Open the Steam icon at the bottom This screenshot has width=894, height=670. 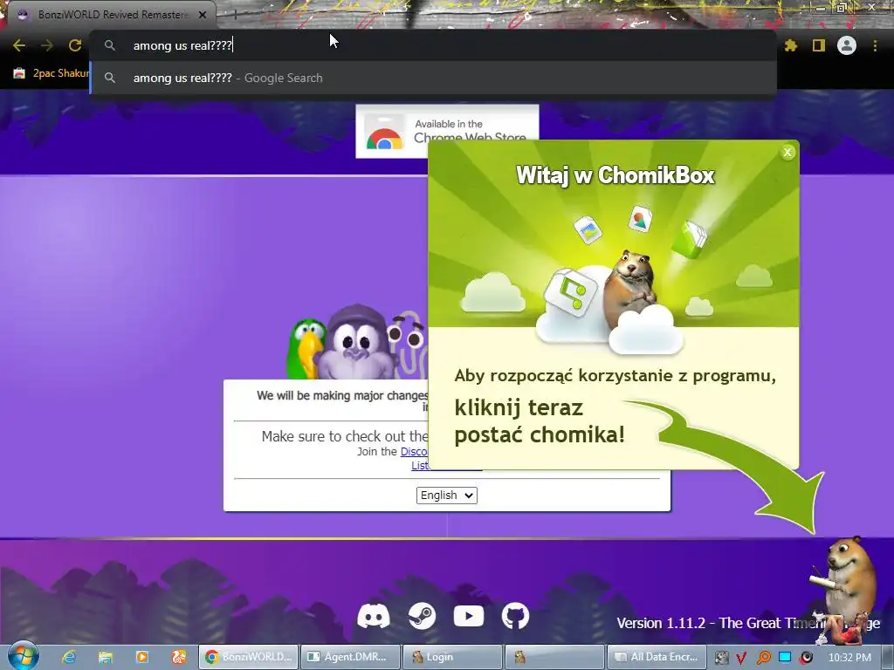pyautogui.click(x=422, y=616)
